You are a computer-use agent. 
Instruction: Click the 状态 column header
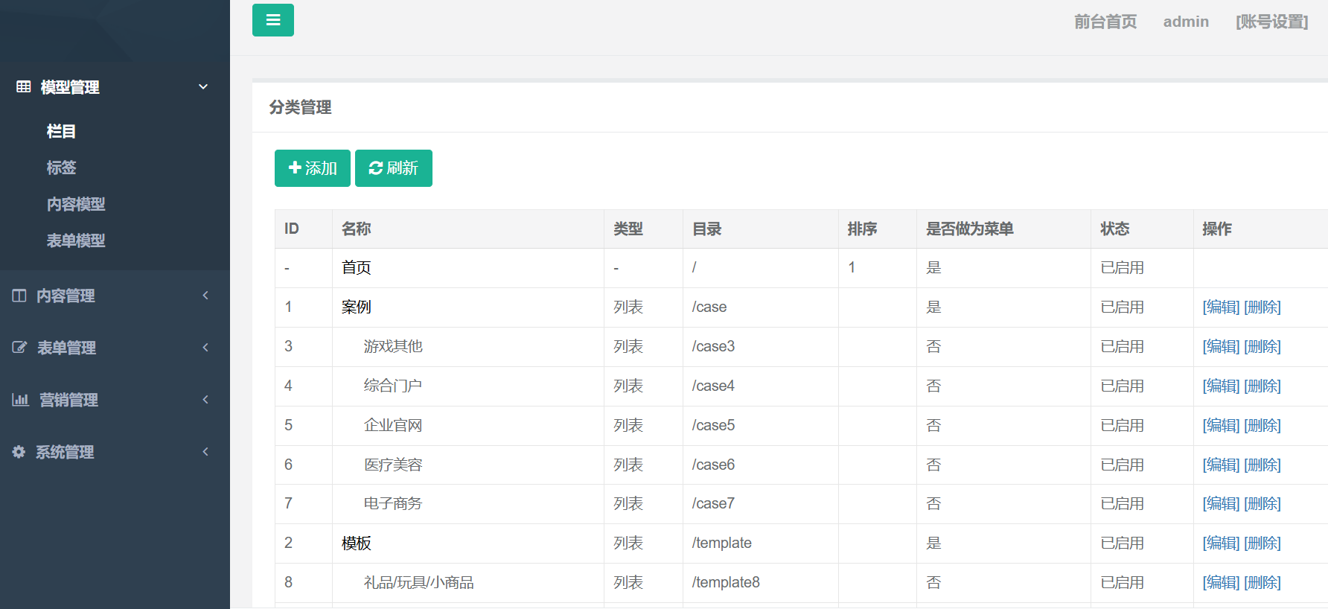pyautogui.click(x=1143, y=229)
